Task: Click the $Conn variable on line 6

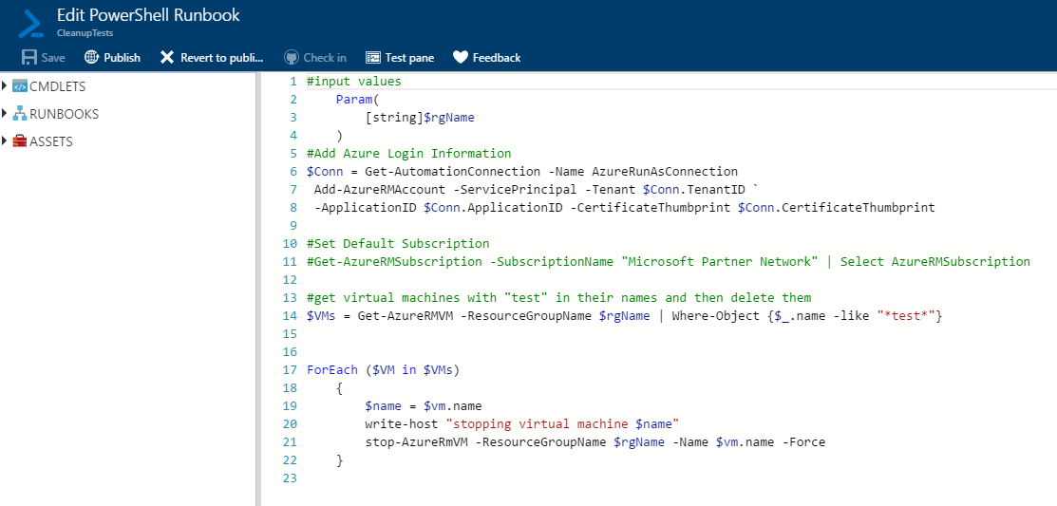Action: point(325,172)
